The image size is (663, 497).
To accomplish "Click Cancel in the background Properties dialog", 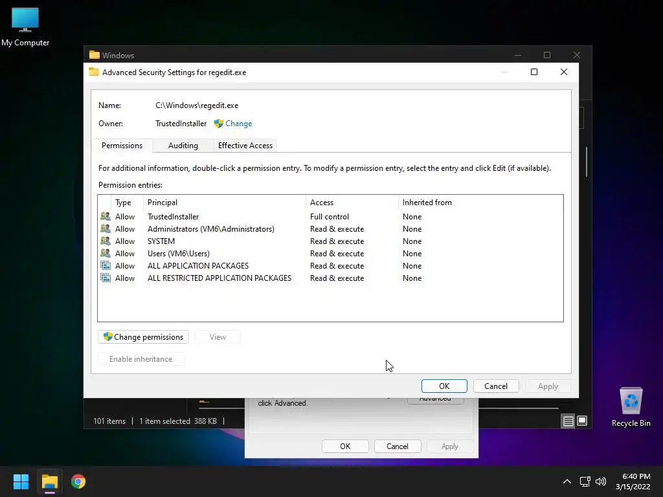I will click(398, 447).
